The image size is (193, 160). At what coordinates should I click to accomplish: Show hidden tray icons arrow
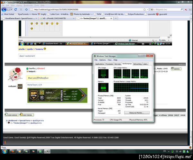169,152
